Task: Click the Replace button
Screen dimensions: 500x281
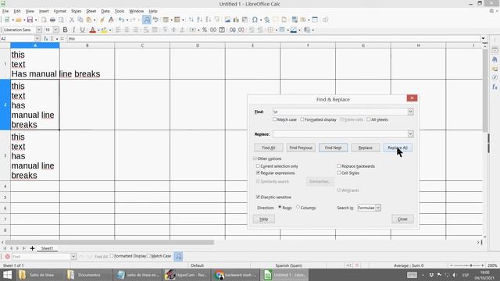Action: tap(366, 148)
